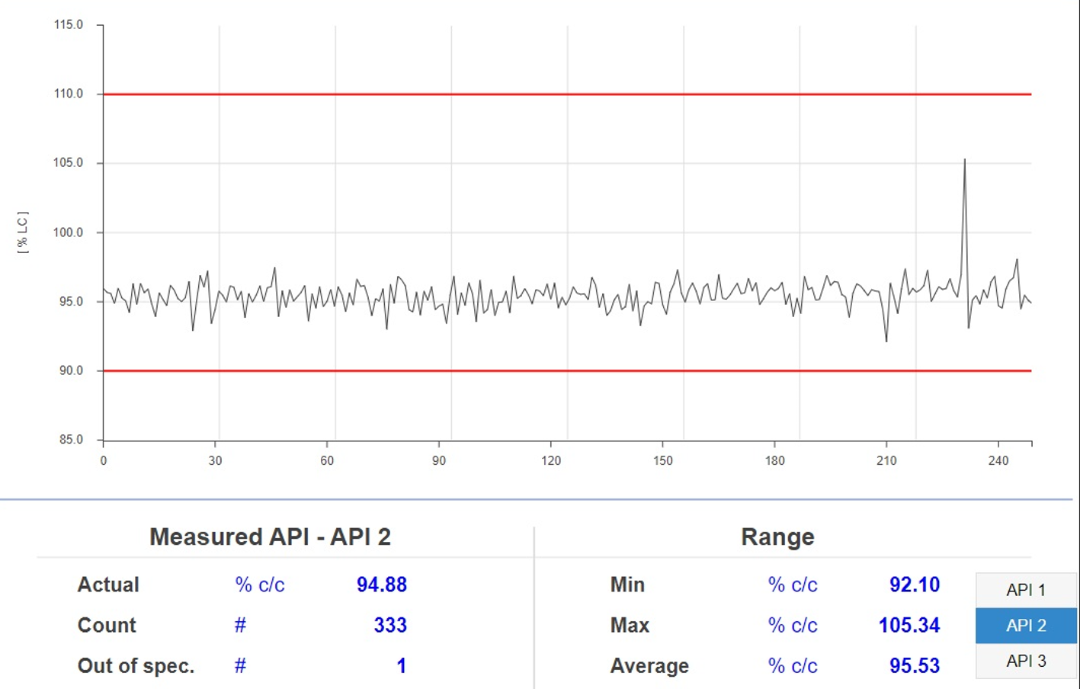Click the y-axis label 100.0

click(69, 232)
